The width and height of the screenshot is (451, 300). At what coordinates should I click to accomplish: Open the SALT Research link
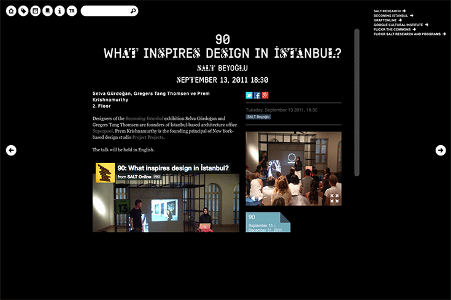click(390, 11)
